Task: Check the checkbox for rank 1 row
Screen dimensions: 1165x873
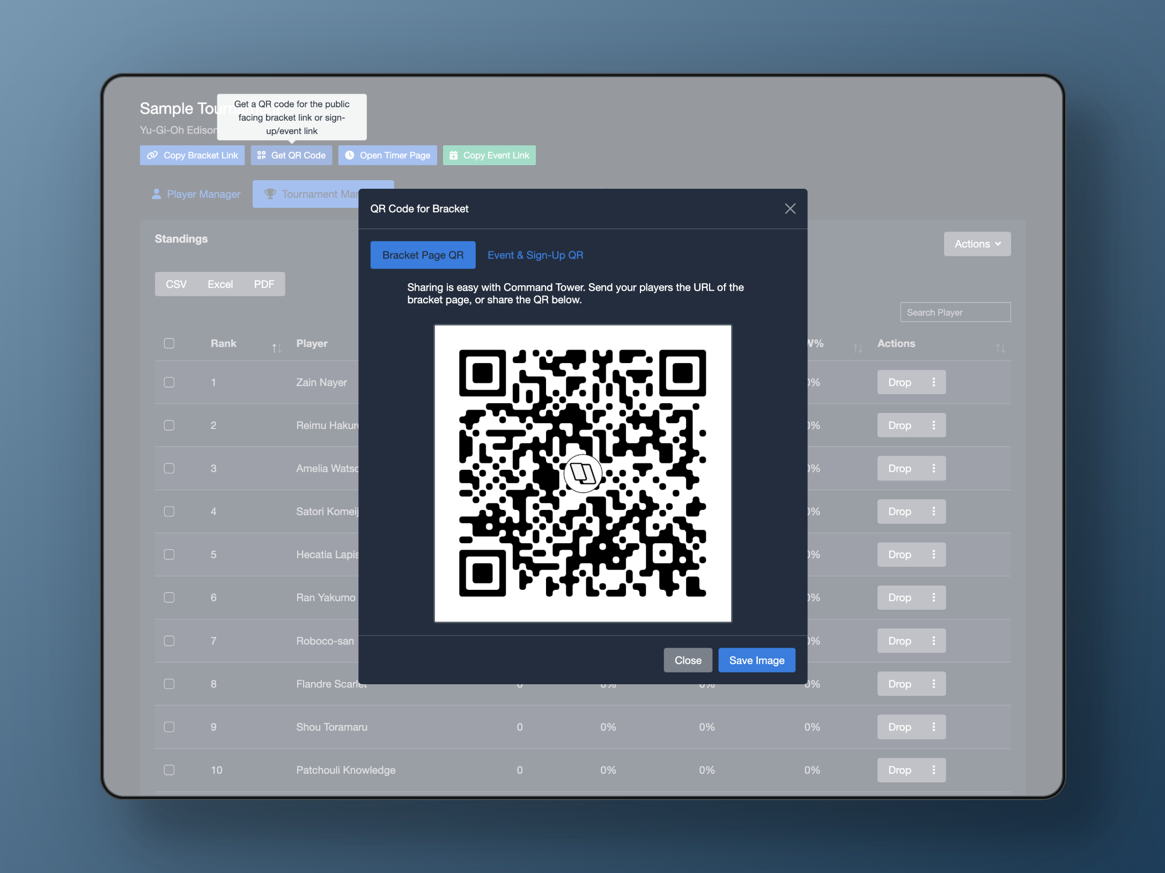Action: click(169, 382)
